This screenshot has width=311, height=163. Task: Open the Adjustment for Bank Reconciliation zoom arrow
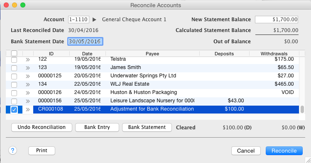[x=28, y=109]
